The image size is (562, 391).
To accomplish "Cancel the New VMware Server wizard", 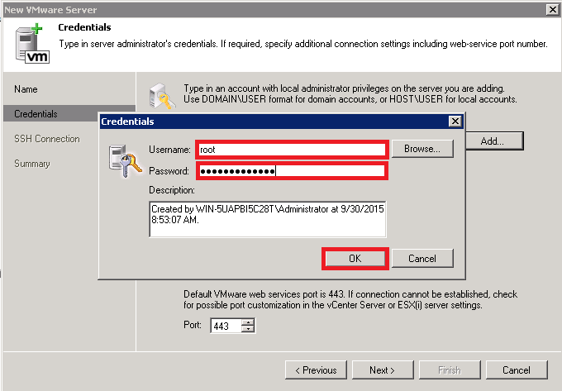I will [x=517, y=370].
